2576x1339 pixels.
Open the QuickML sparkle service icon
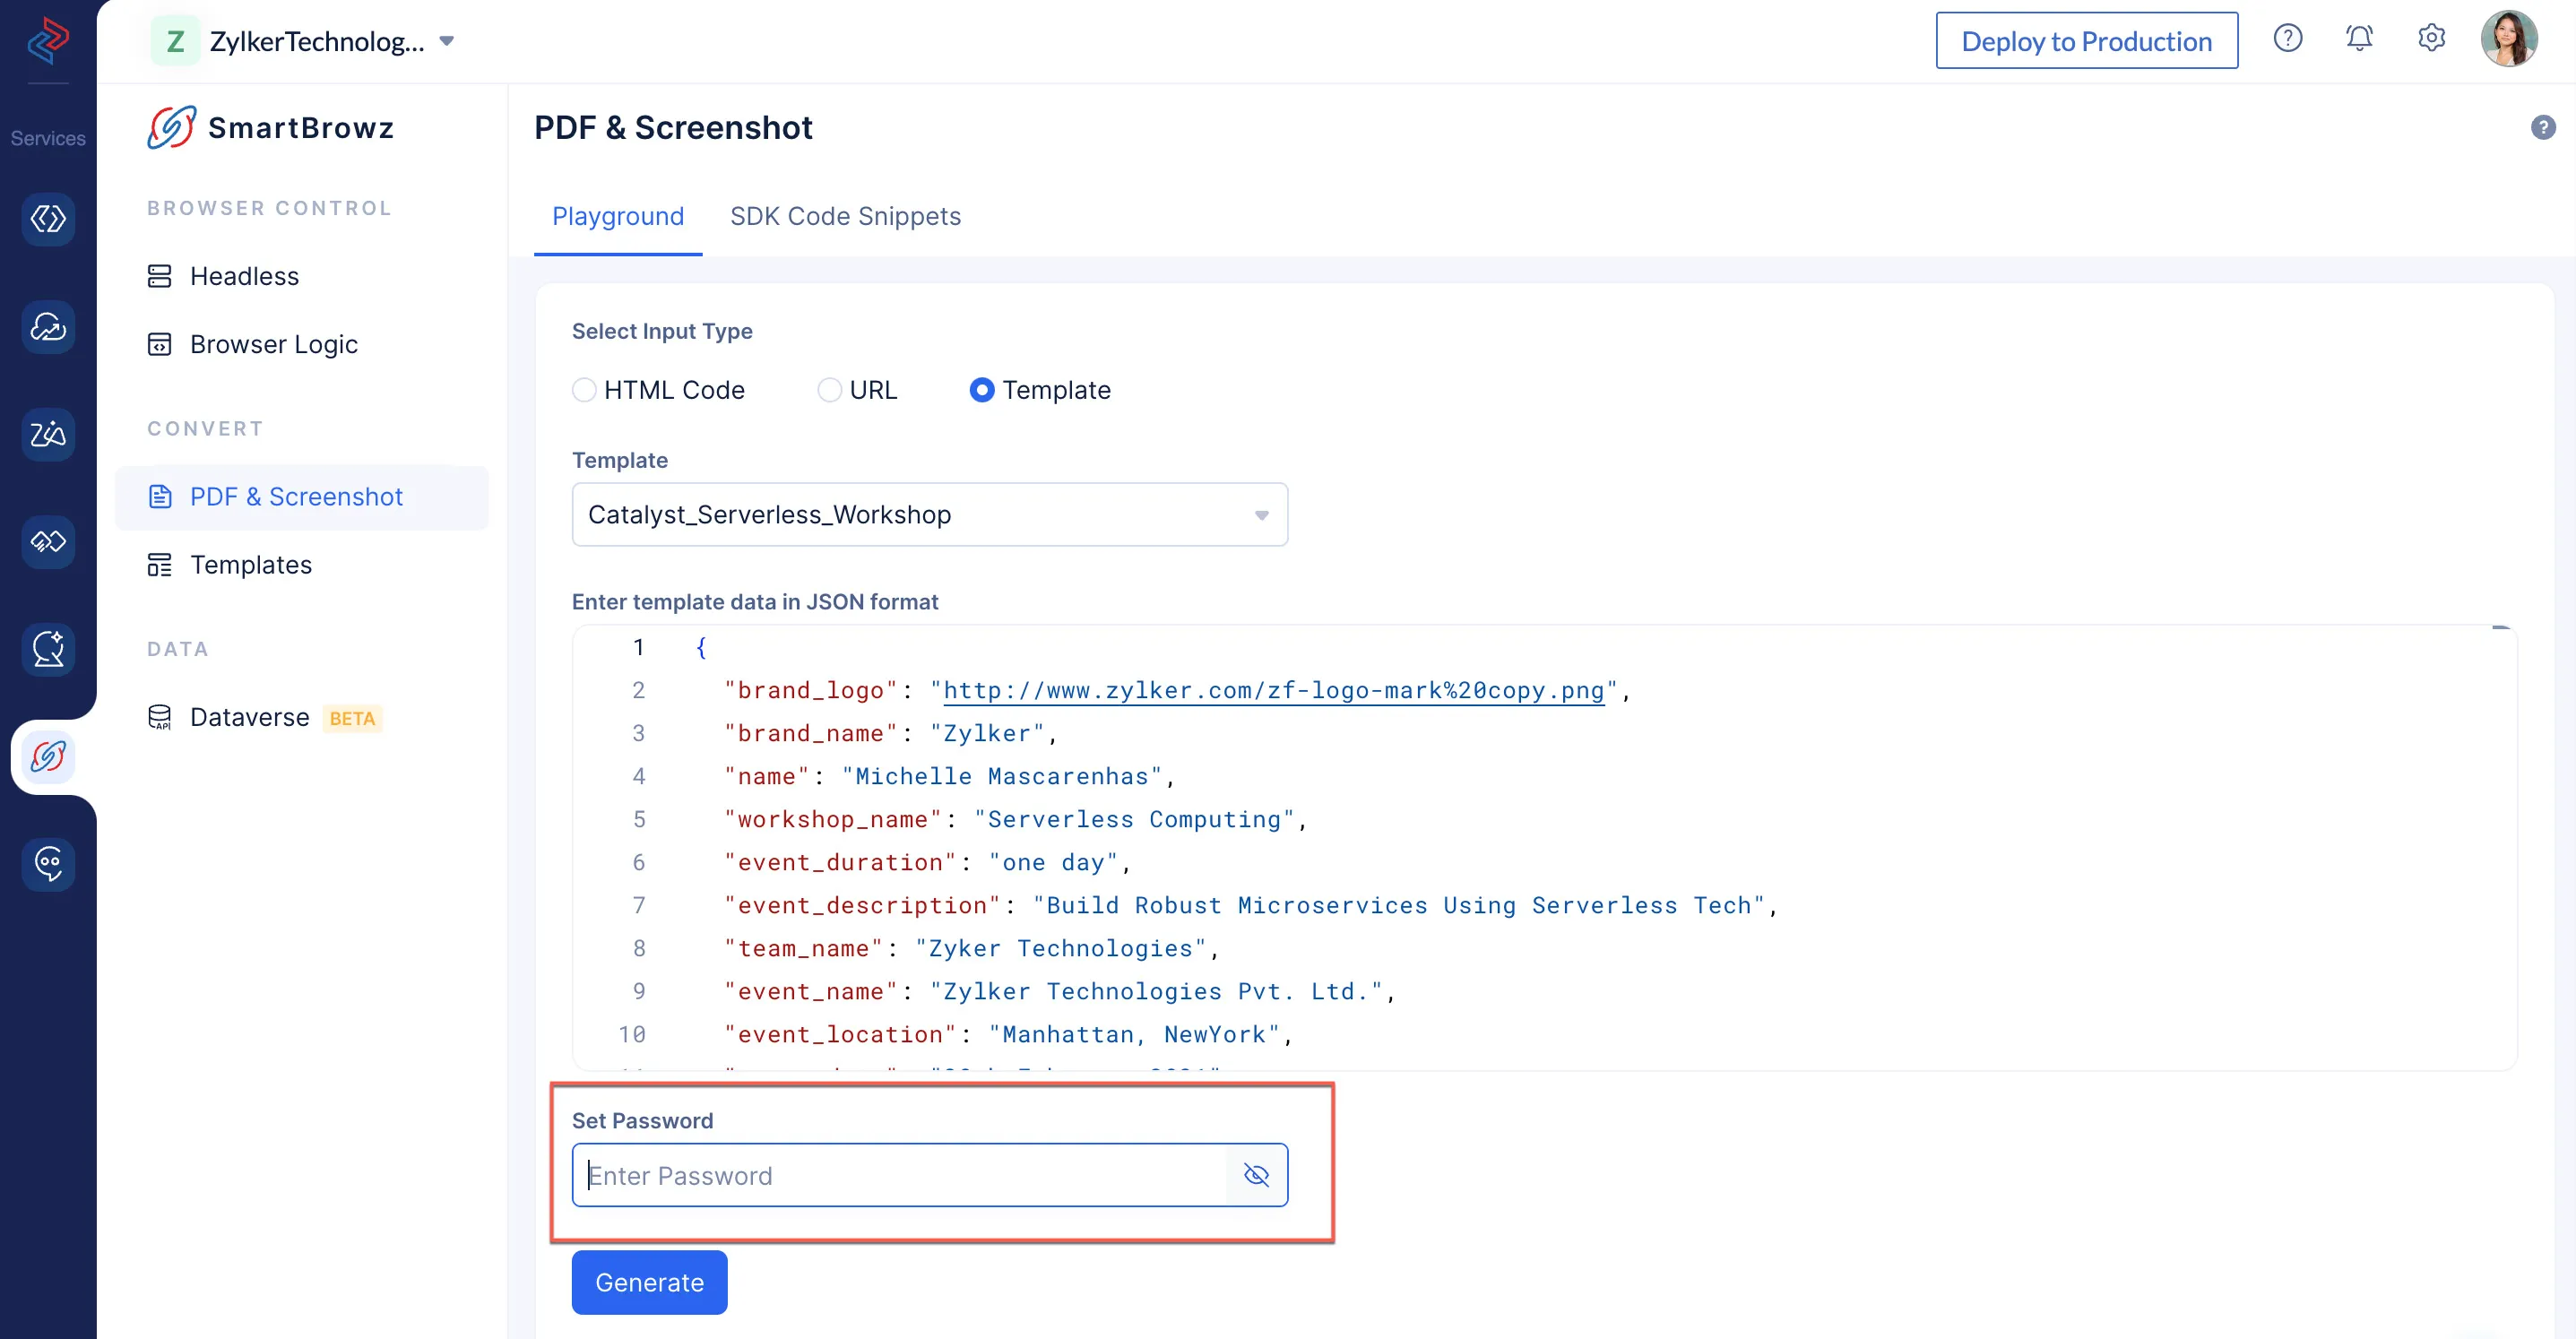tap(48, 649)
